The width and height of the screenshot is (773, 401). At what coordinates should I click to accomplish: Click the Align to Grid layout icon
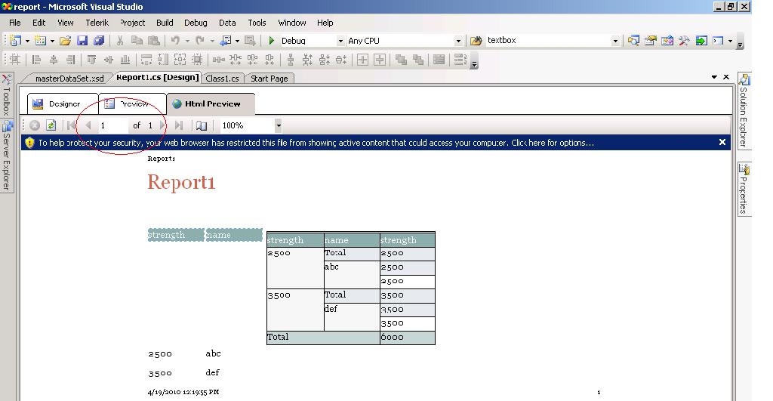pyautogui.click(x=15, y=60)
